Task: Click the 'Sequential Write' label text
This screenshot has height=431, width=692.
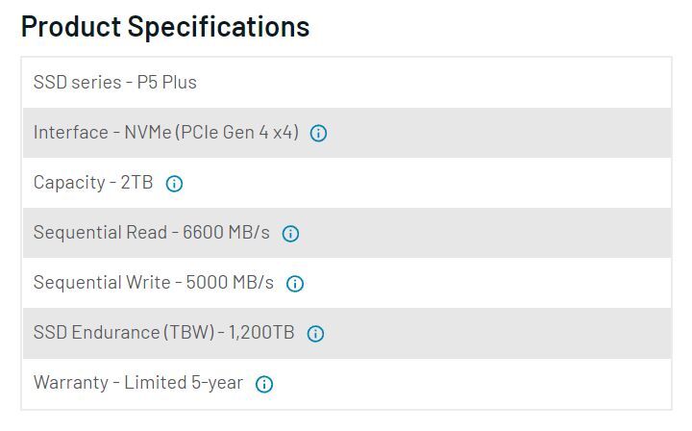Action: coord(100,283)
